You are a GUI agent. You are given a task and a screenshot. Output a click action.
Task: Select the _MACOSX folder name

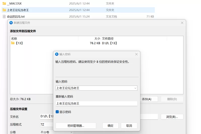tap(14, 4)
